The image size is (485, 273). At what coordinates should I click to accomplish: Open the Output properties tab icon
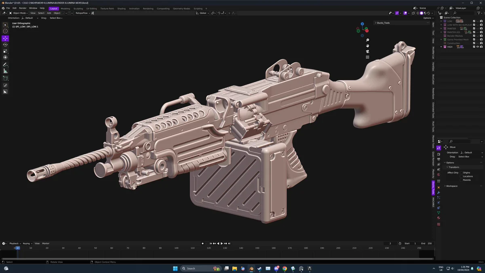click(x=439, y=159)
